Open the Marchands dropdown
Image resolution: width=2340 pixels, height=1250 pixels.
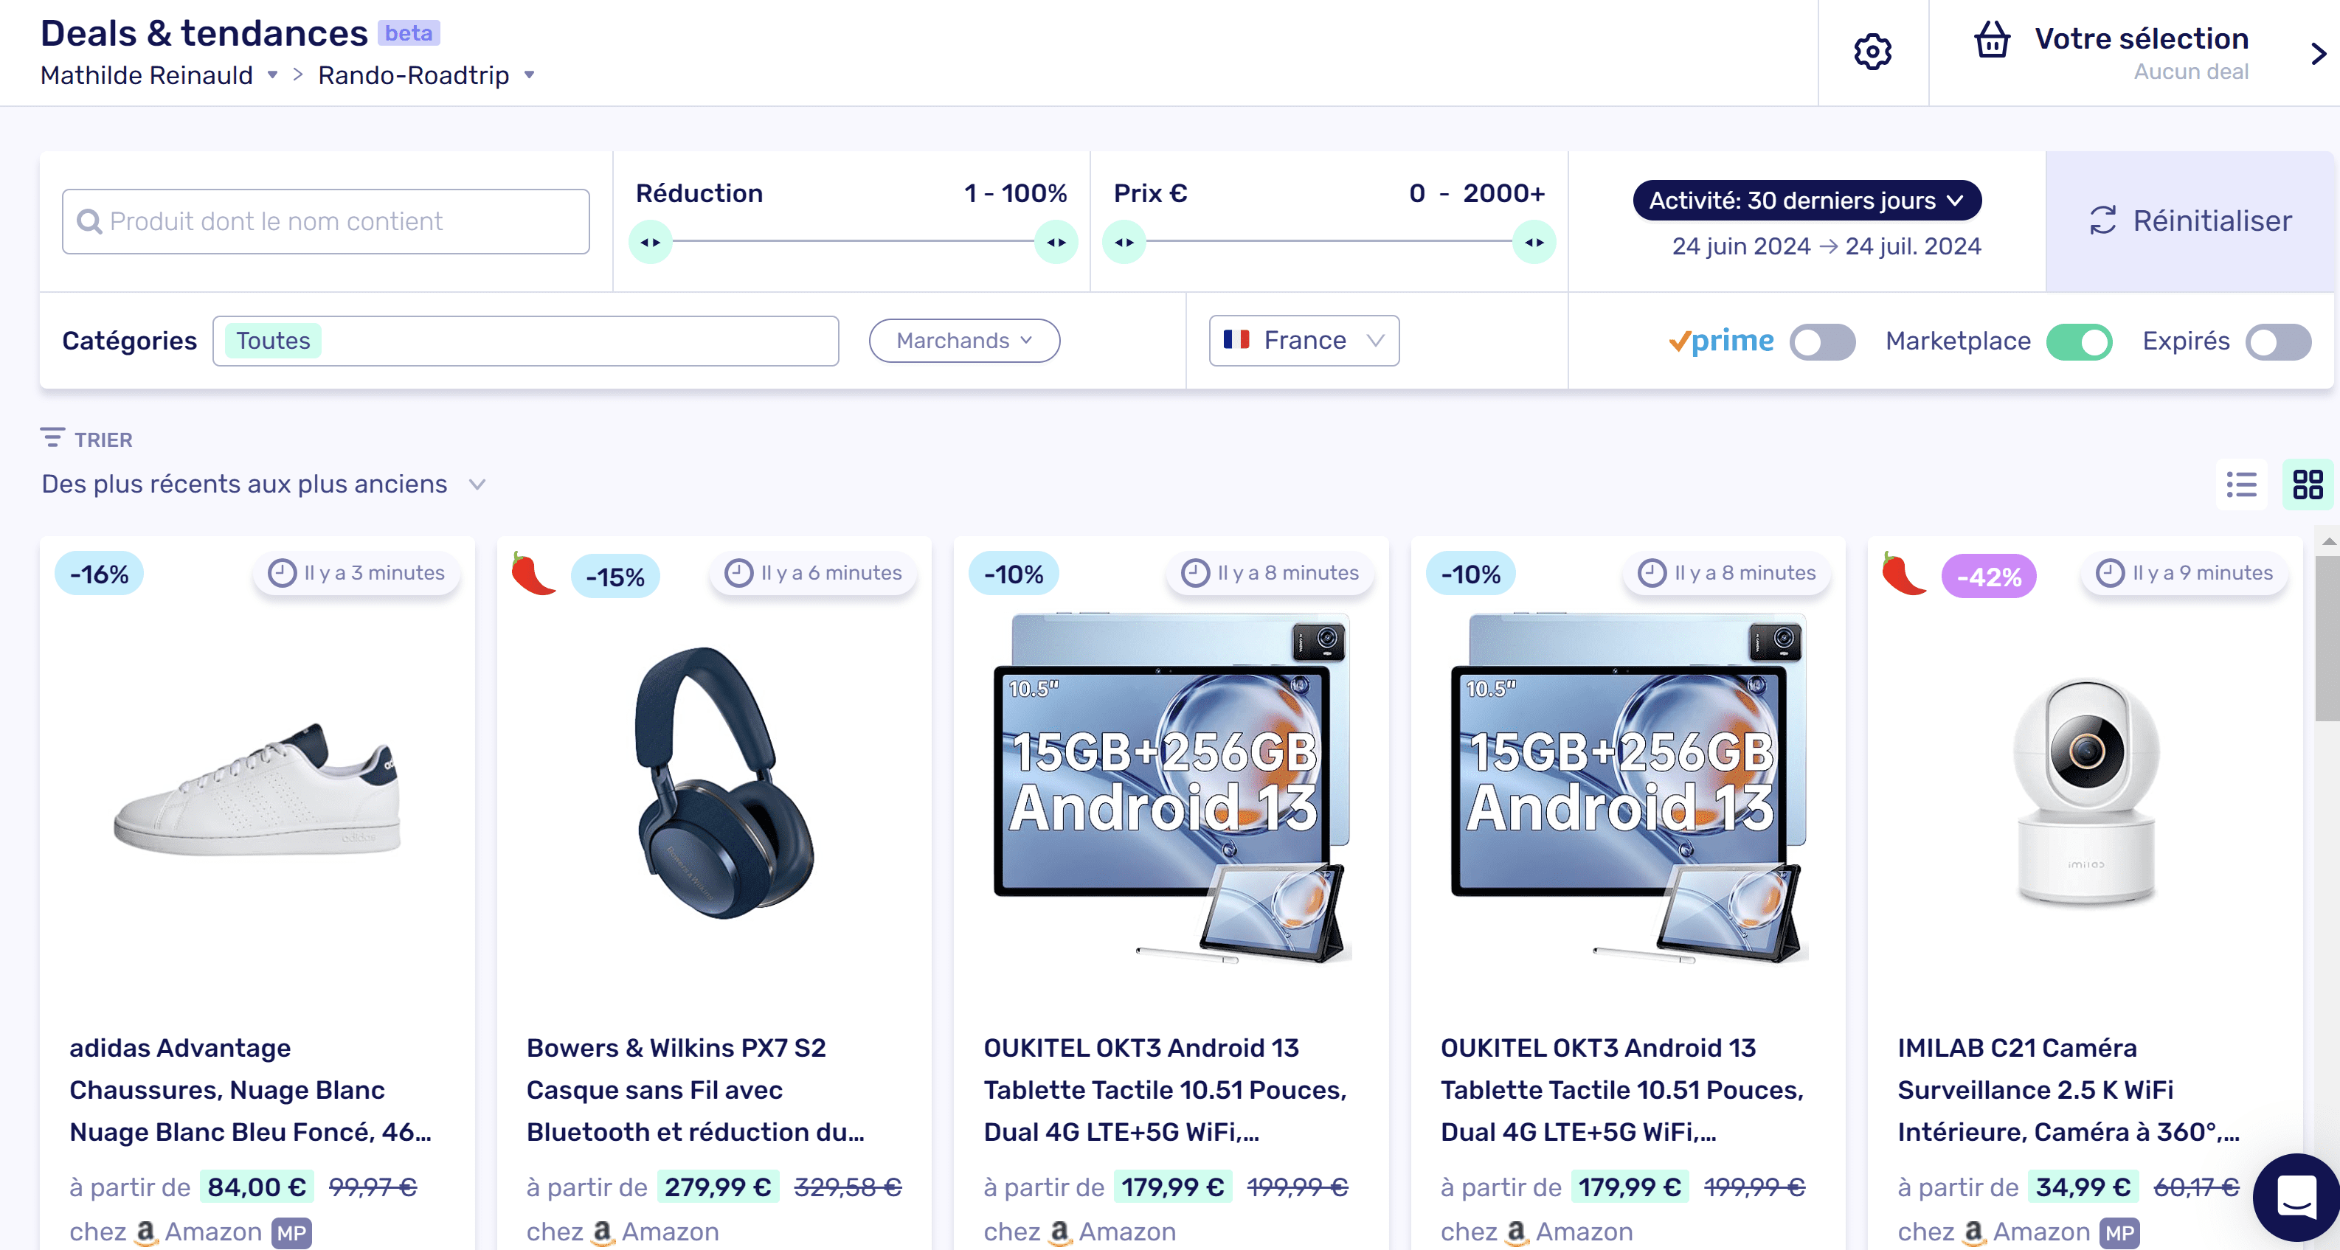click(963, 341)
